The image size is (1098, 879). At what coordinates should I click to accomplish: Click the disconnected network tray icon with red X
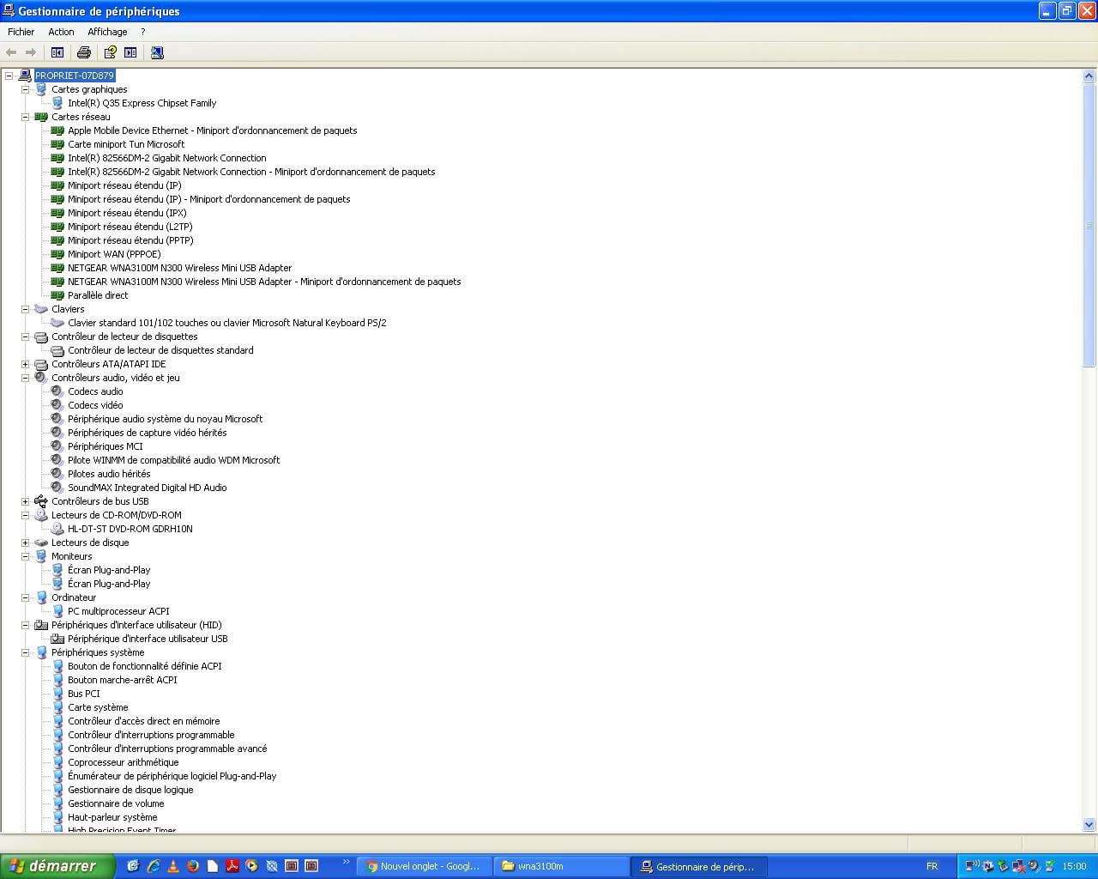point(1018,866)
